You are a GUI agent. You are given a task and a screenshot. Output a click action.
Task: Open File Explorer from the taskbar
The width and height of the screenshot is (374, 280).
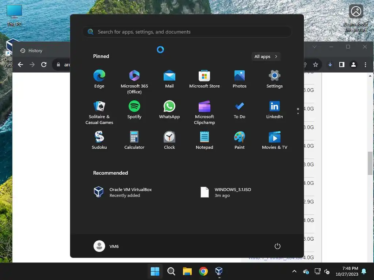(187, 271)
